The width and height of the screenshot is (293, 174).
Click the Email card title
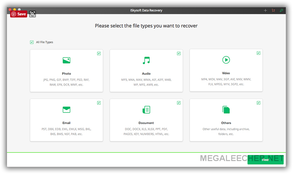pyautogui.click(x=66, y=123)
